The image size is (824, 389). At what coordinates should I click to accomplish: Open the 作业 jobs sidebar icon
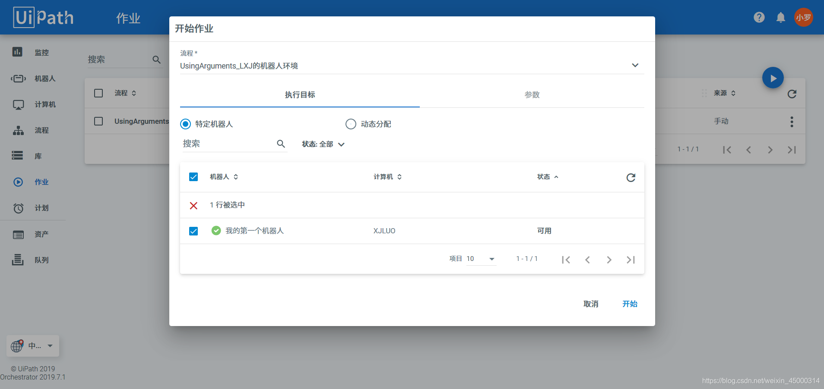coord(18,182)
